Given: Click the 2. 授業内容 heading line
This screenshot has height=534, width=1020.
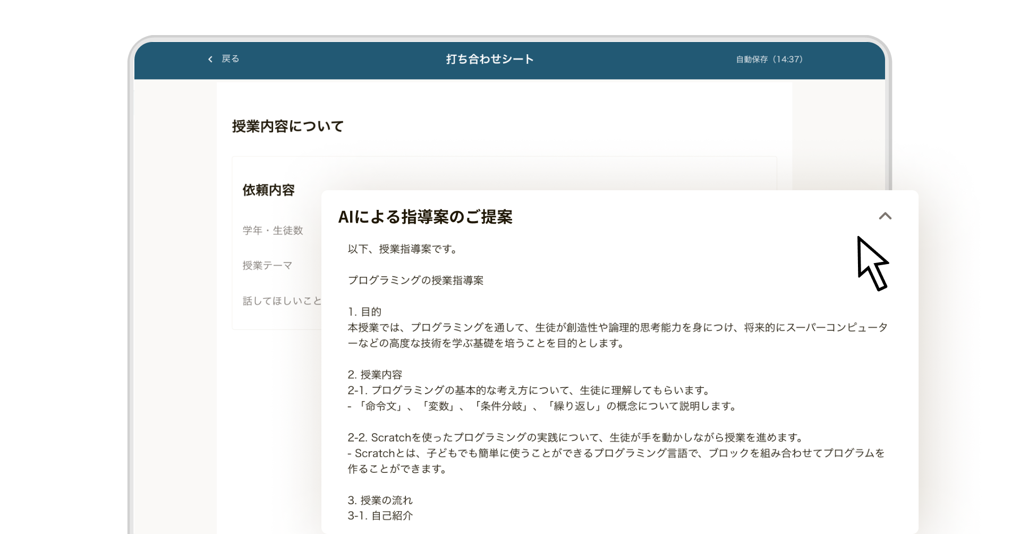Looking at the screenshot, I should pyautogui.click(x=375, y=375).
